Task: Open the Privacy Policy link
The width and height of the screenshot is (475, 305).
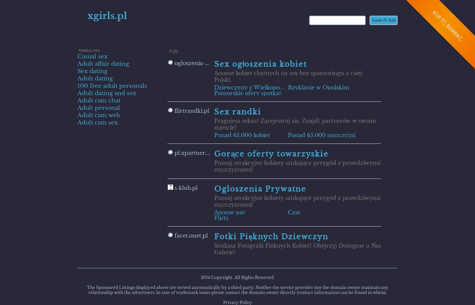Action: click(238, 302)
